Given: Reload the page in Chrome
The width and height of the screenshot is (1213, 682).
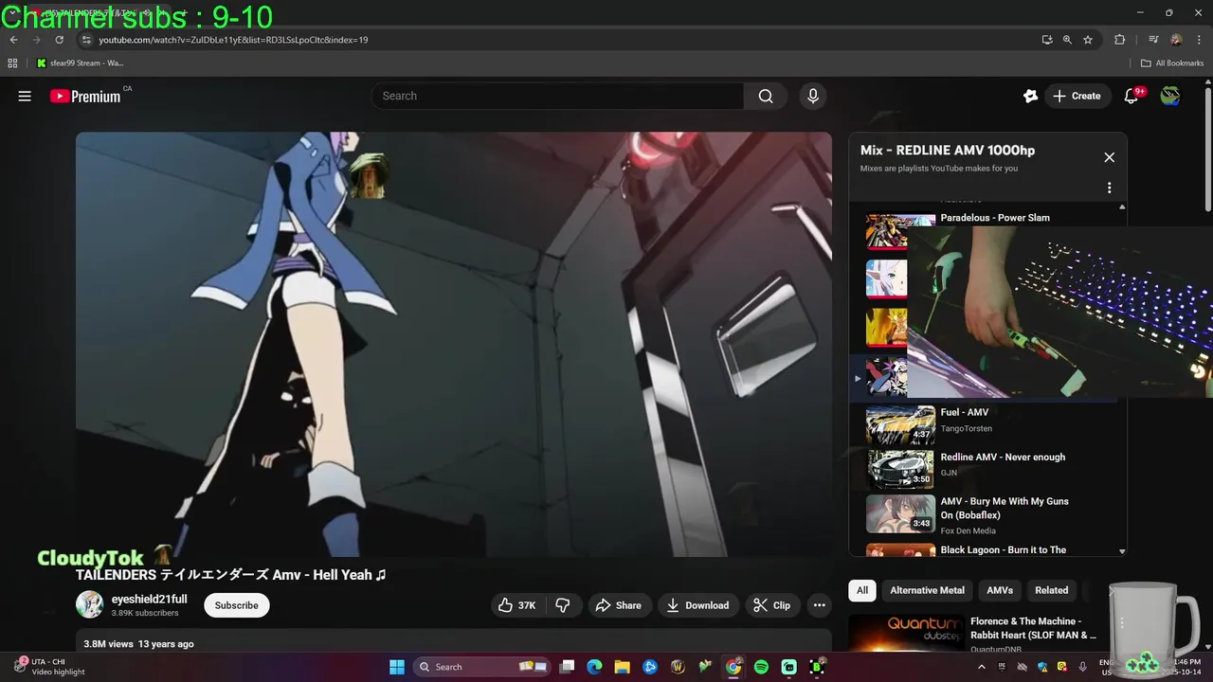Looking at the screenshot, I should click(59, 40).
